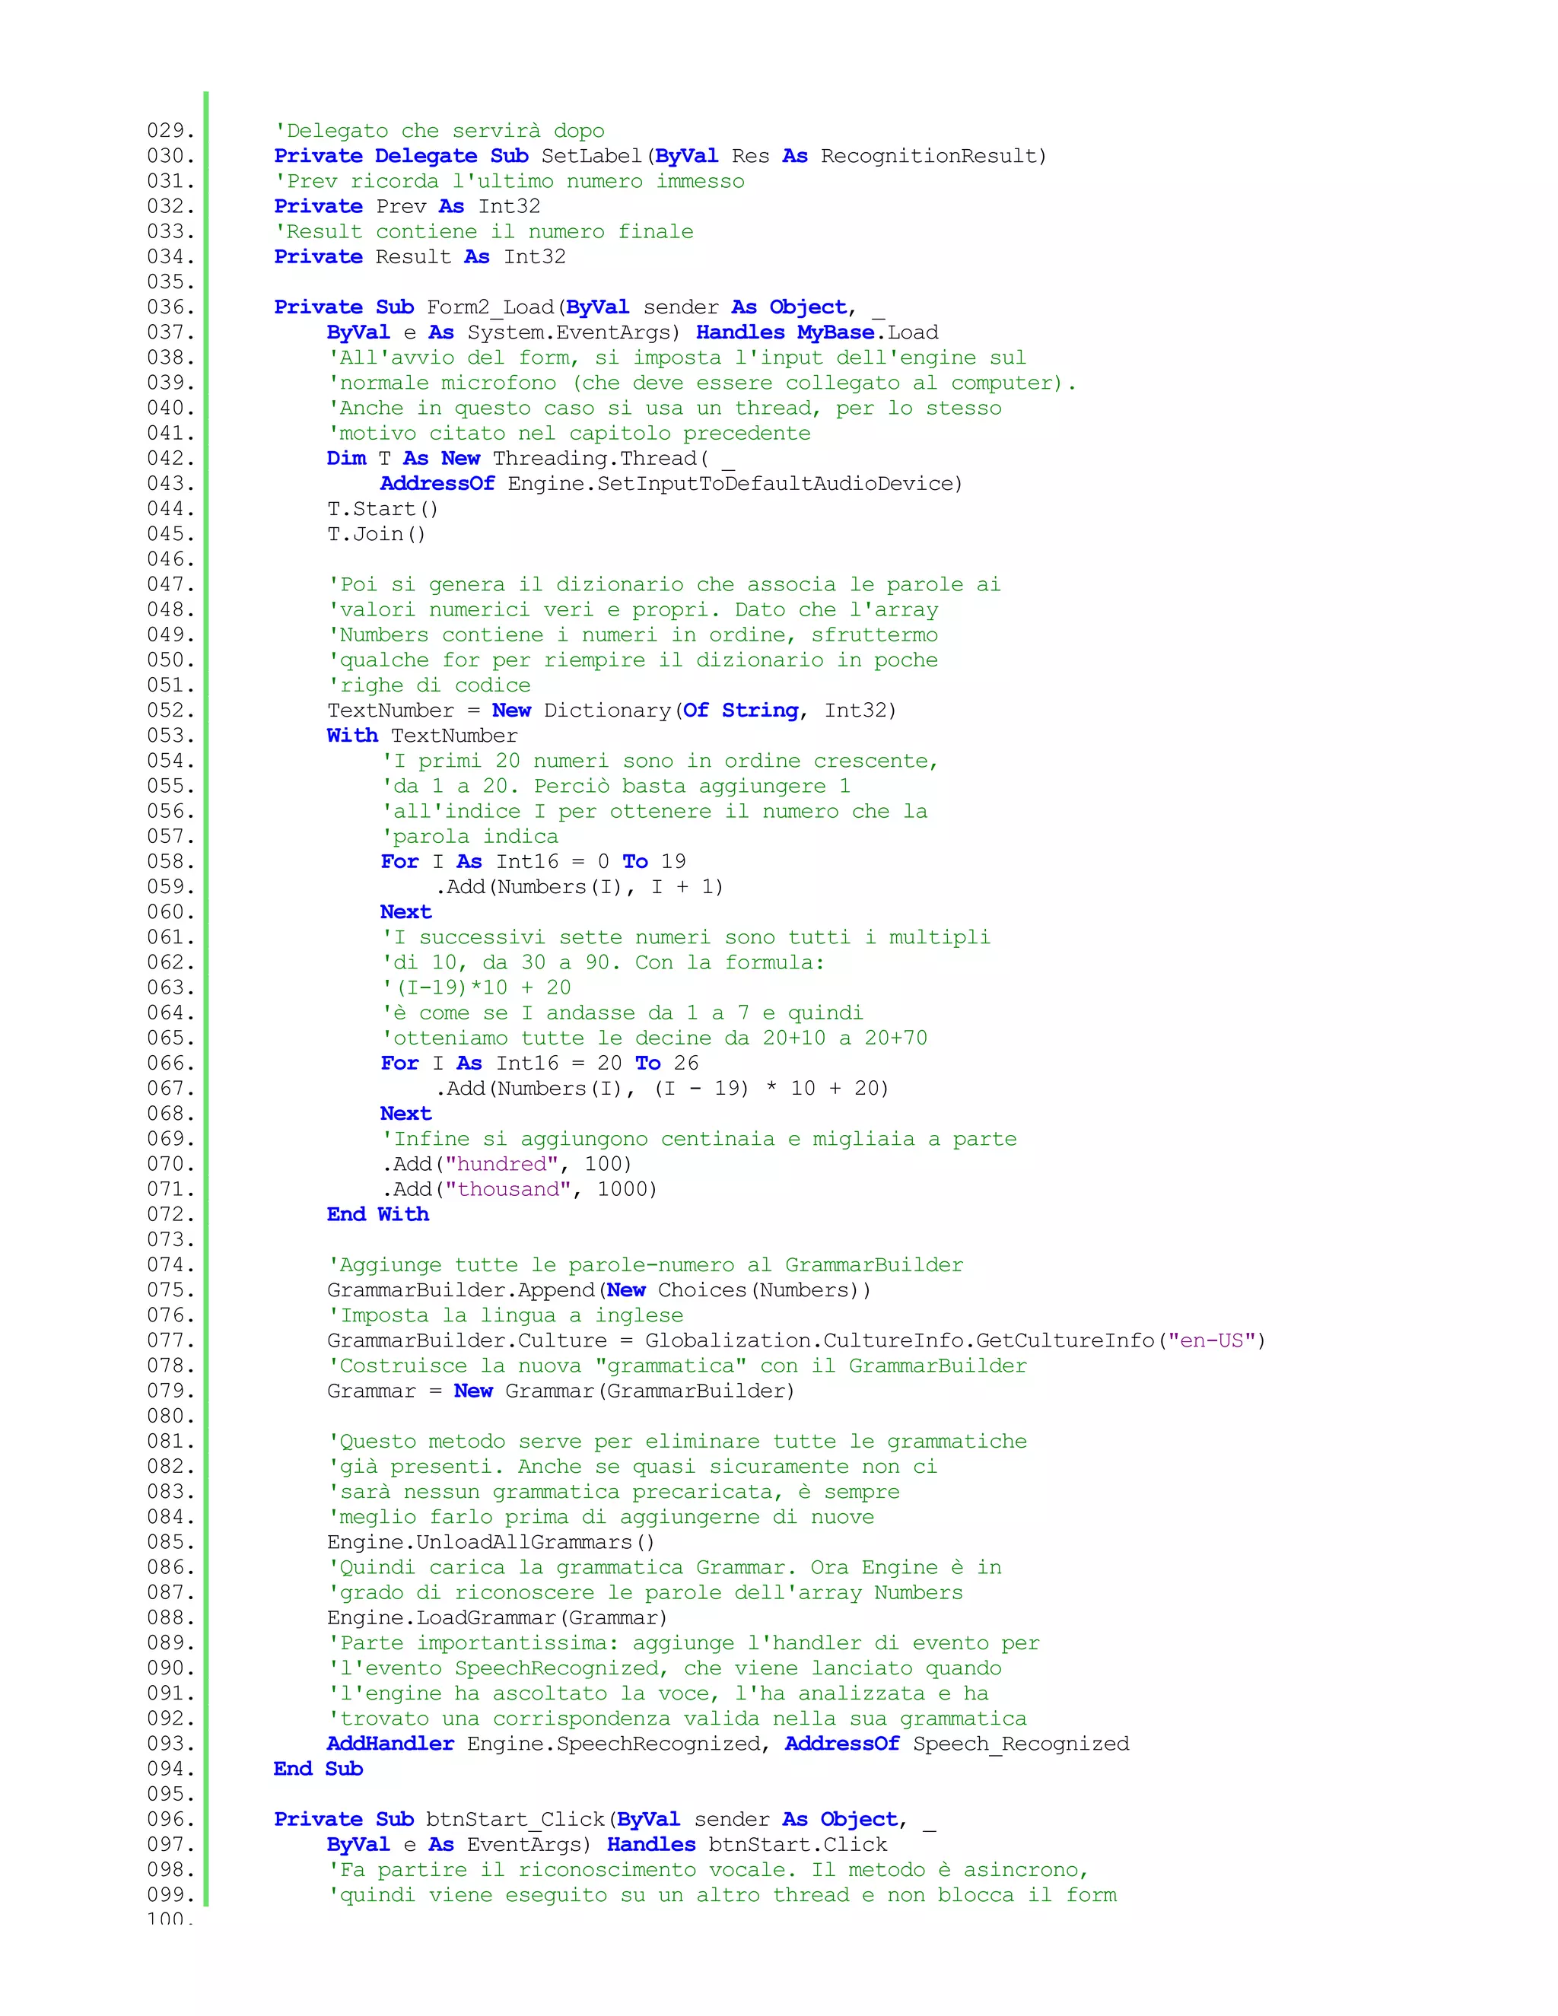The height and width of the screenshot is (2016, 1558).
Task: Click the End Sub statement on line 094
Action: coord(319,1770)
